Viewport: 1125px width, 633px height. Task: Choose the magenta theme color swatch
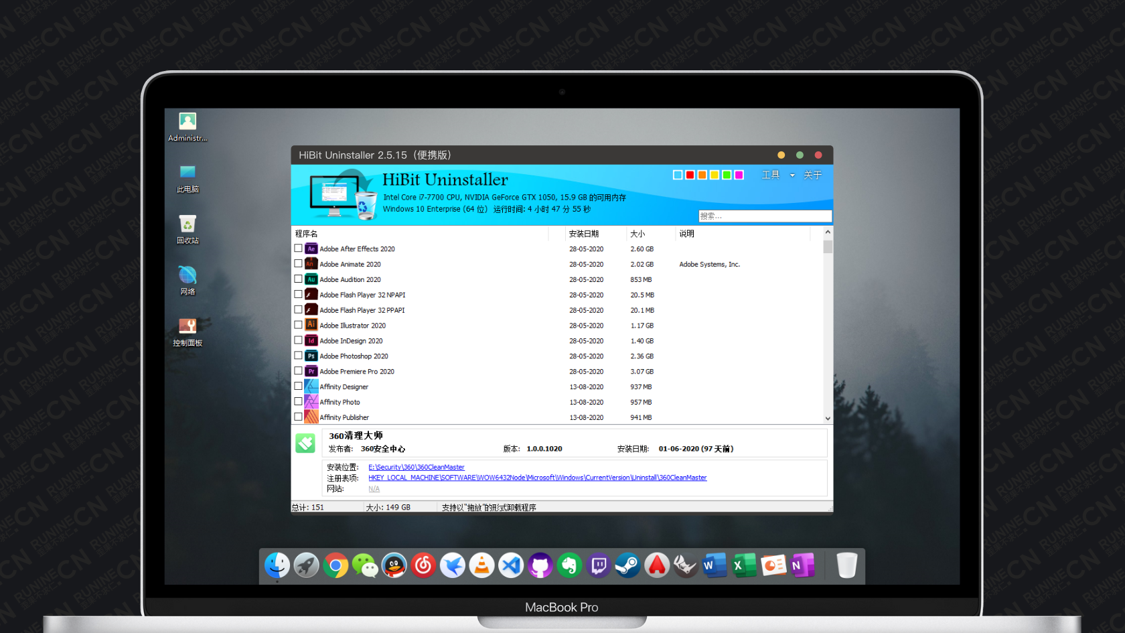739,175
